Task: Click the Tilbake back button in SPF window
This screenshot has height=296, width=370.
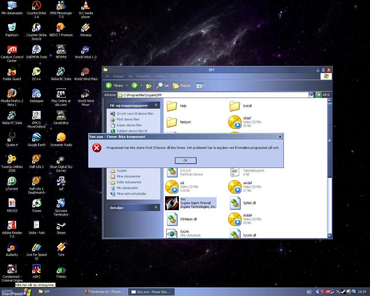Action: (x=115, y=86)
